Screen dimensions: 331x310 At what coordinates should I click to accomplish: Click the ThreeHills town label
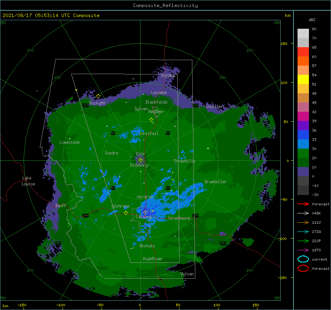click(184, 161)
